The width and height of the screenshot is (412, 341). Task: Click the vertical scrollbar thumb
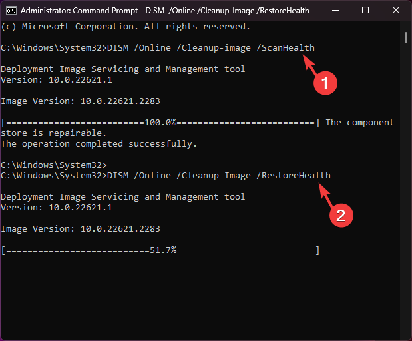click(405, 35)
